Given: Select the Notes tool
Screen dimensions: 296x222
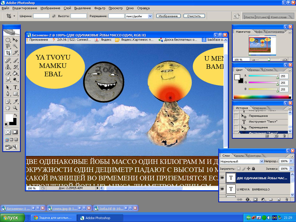Looking at the screenshot, I should (x=8, y=101).
